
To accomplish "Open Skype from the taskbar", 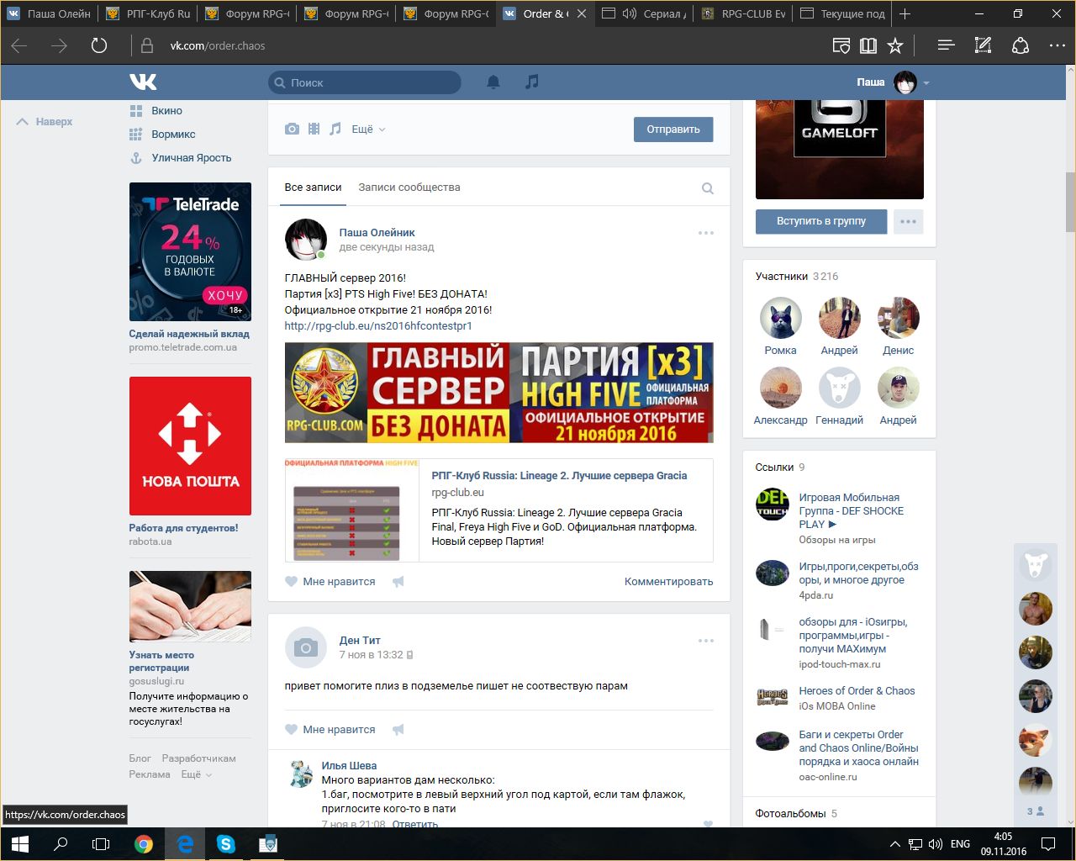I will click(226, 843).
